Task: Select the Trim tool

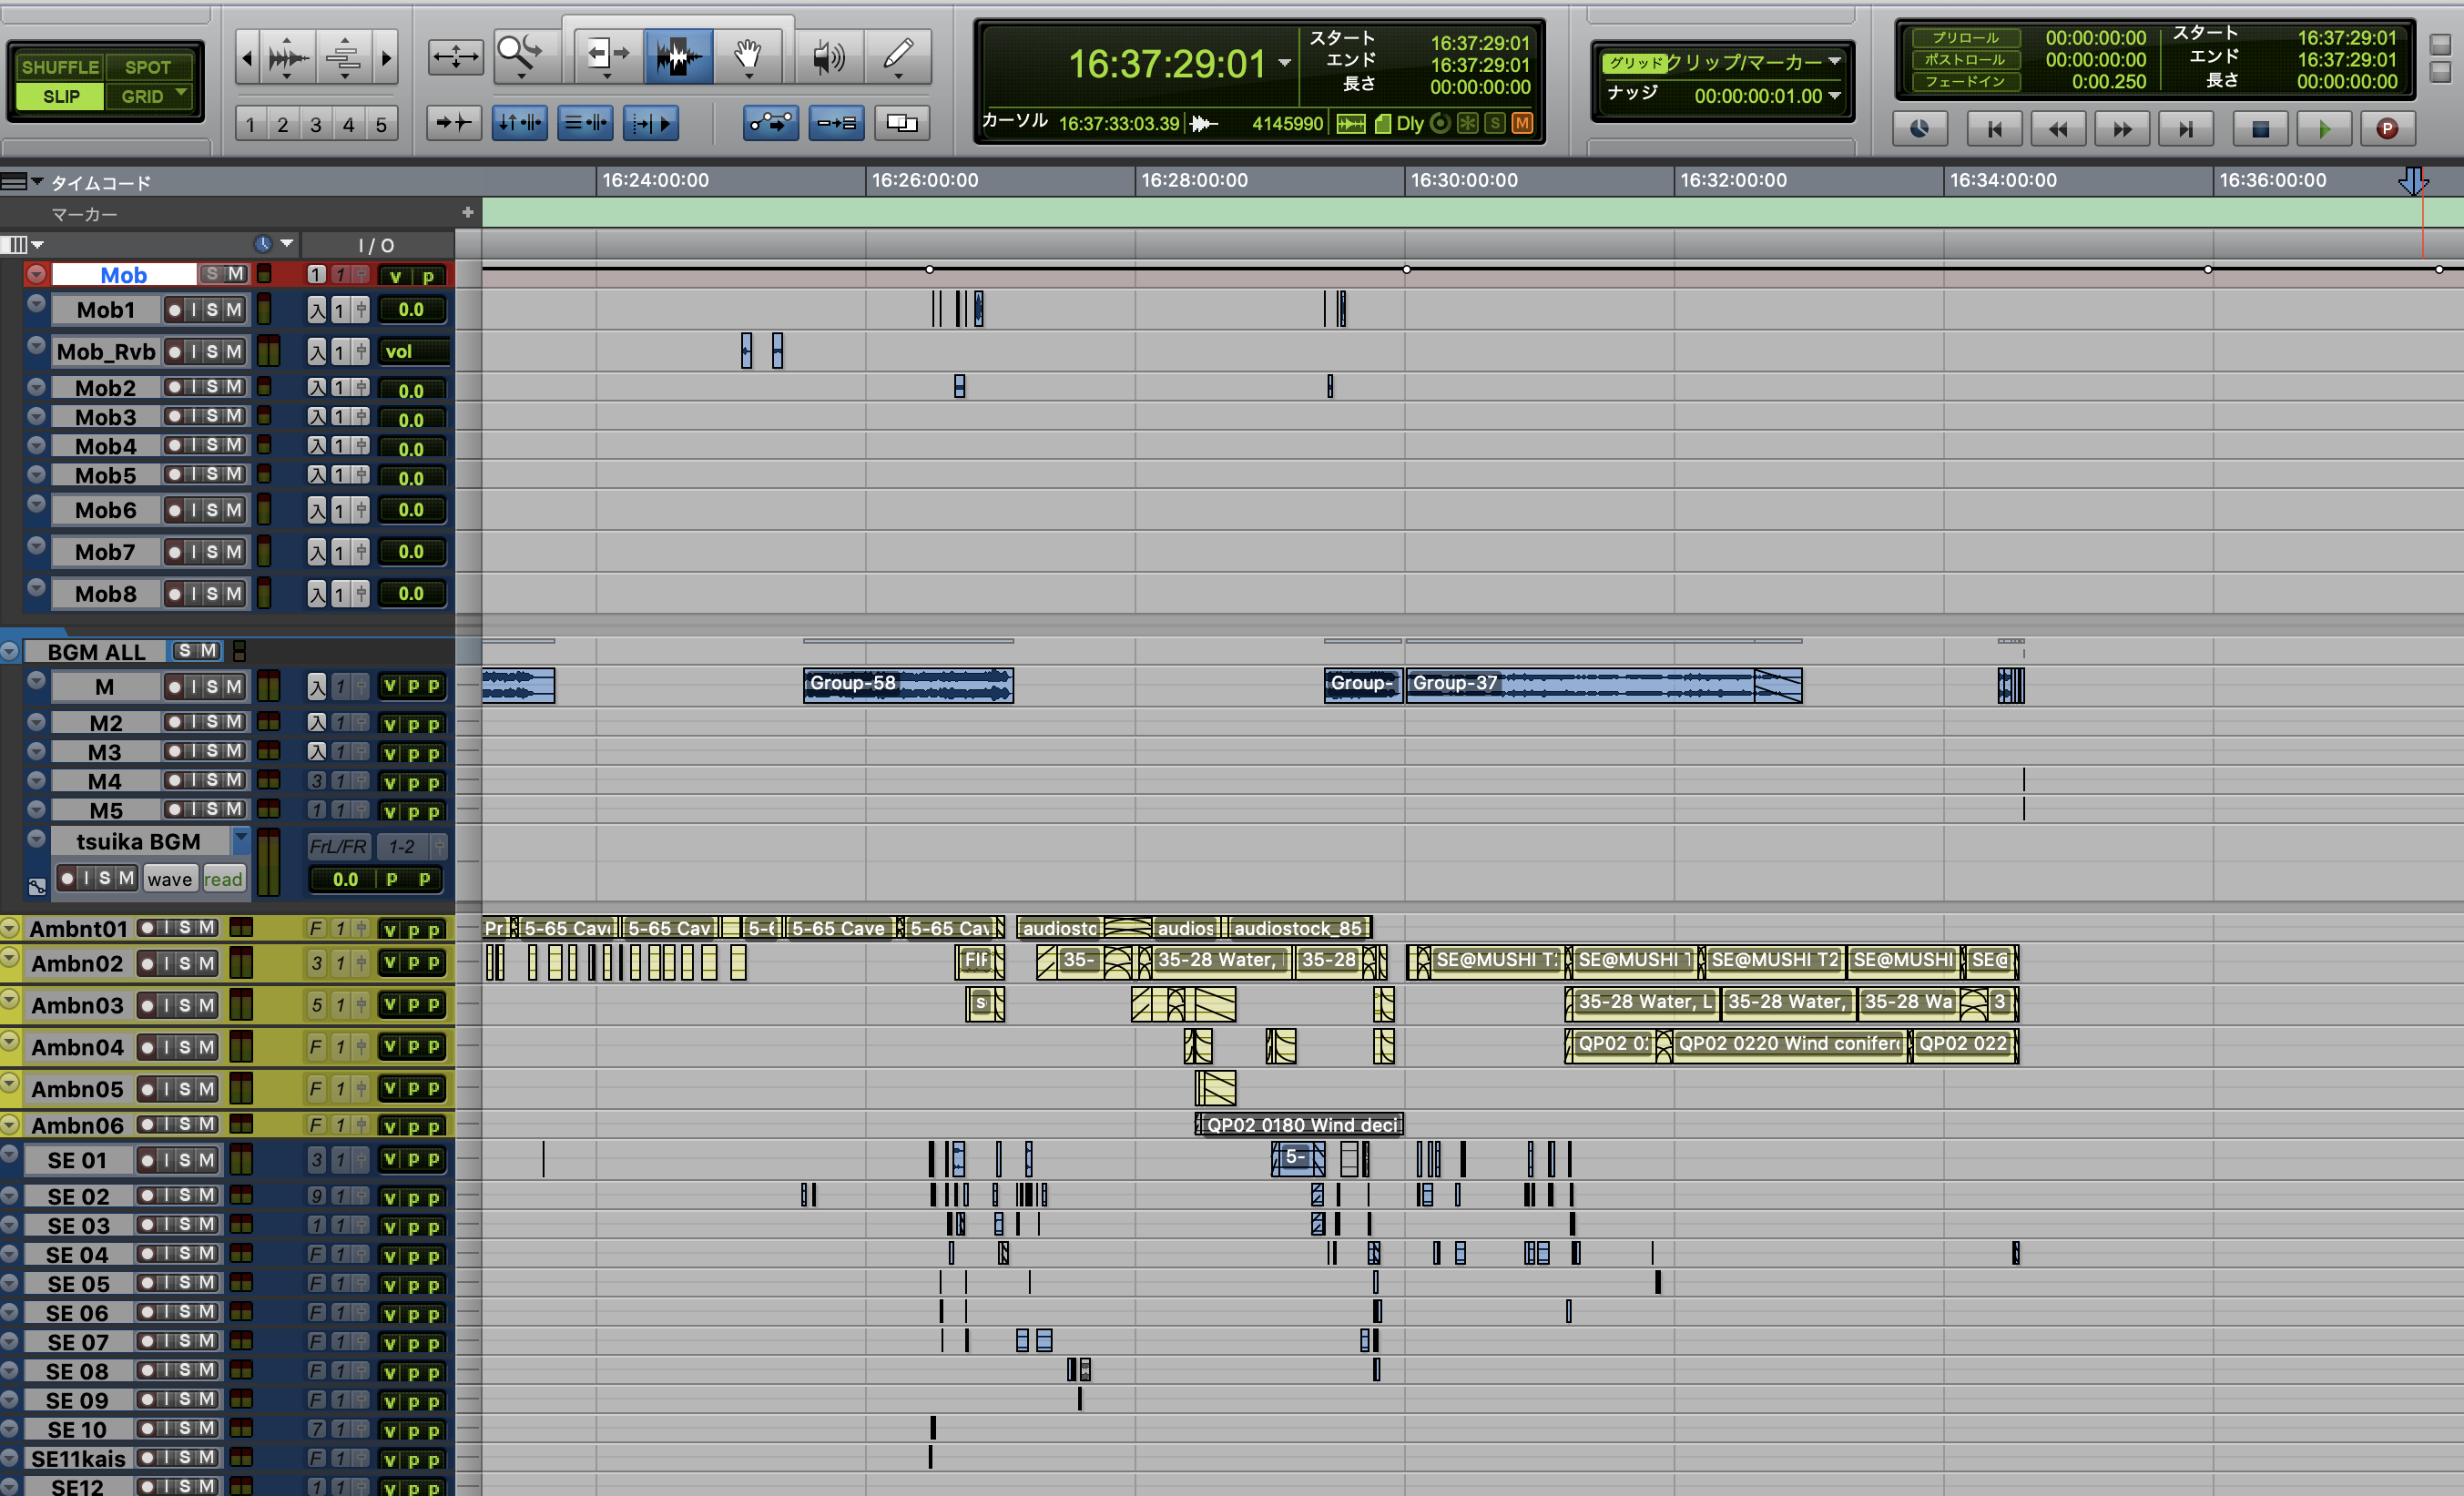Action: [x=607, y=55]
